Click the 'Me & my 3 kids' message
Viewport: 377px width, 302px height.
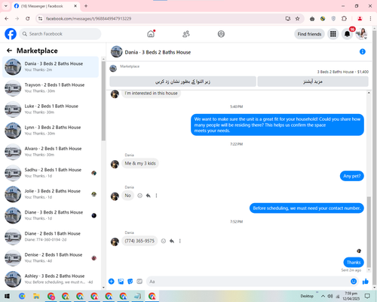(x=140, y=163)
